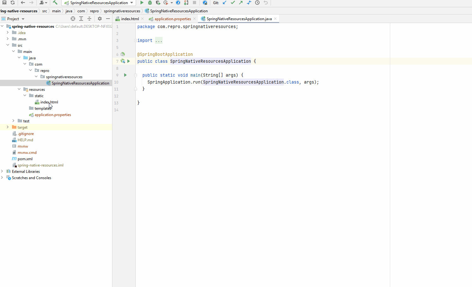
Task: Collapse the src folder
Action: 8,45
